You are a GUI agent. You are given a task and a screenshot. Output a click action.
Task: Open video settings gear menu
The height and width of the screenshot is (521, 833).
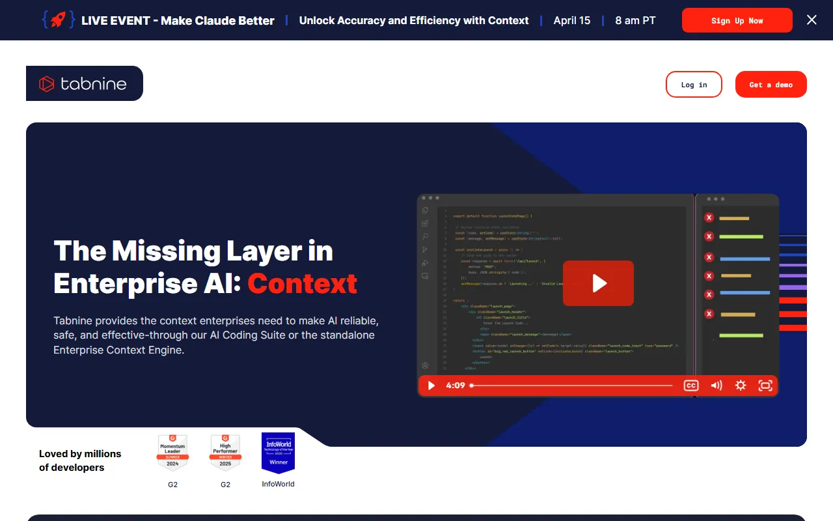click(x=741, y=386)
